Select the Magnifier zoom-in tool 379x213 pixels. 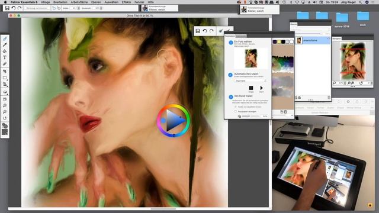[x=5, y=105]
